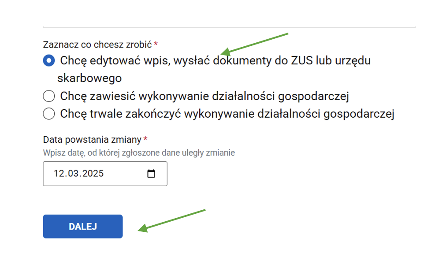Image resolution: width=446 pixels, height=253 pixels.
Task: Select 'Chcę zawiesić wykonywanie działalności' radio button
Action: click(x=49, y=96)
